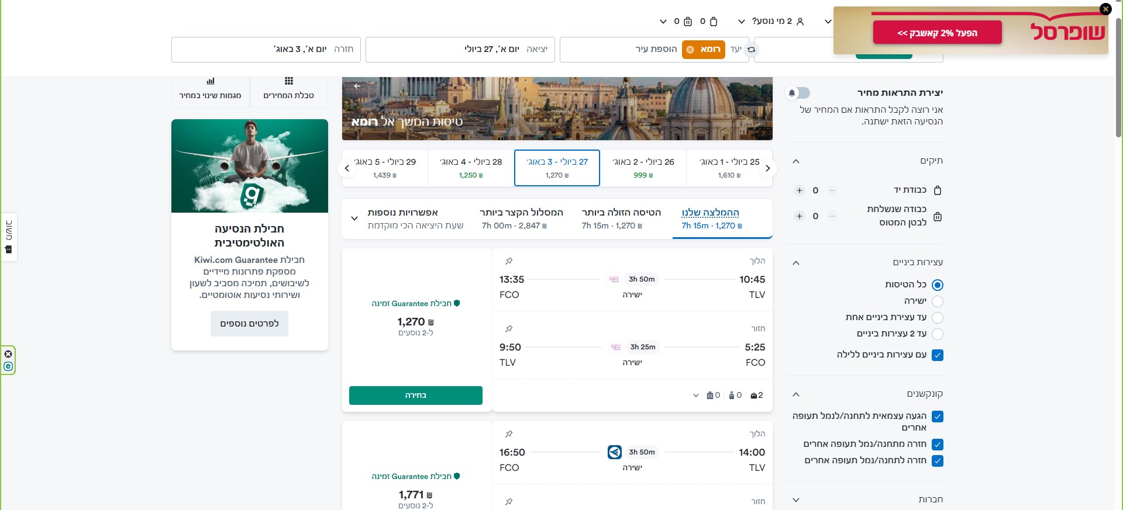
Task: Switch to הטיסה הזולה ביותר tab
Action: pos(621,219)
